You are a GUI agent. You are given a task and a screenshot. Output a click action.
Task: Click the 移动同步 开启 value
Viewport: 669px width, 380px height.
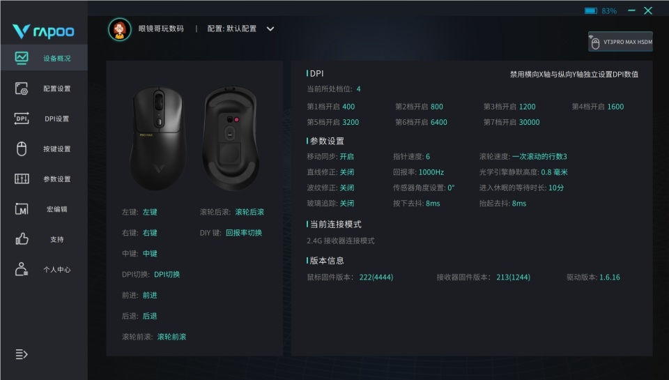pyautogui.click(x=346, y=156)
